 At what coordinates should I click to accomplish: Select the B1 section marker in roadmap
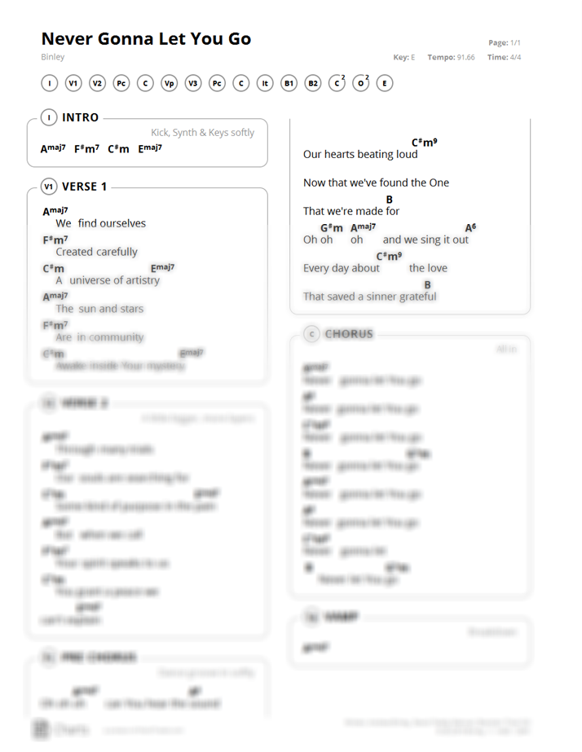pyautogui.click(x=289, y=83)
